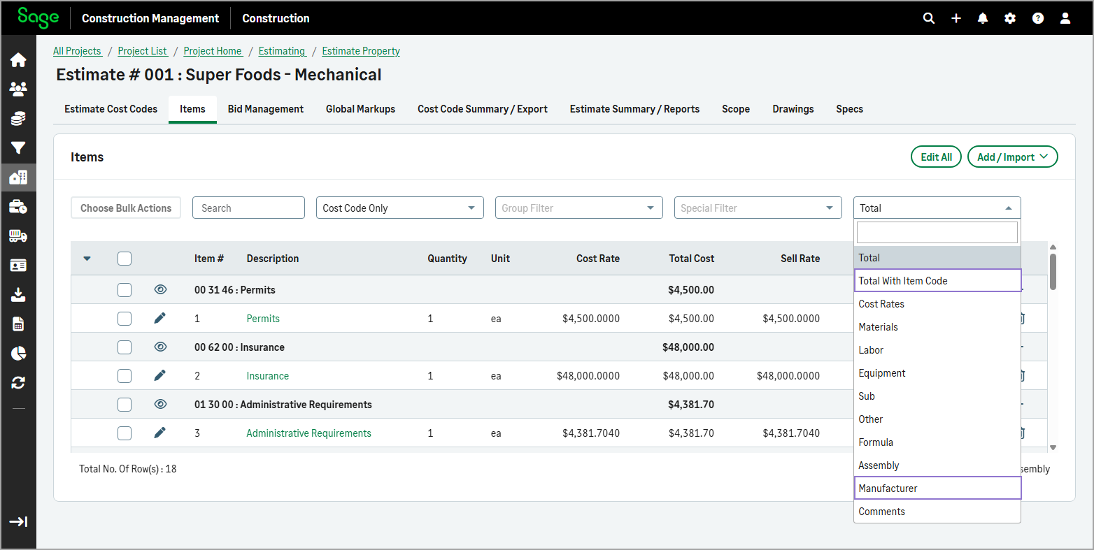Click the search magnifier icon in header
The width and height of the screenshot is (1094, 550).
pos(928,18)
